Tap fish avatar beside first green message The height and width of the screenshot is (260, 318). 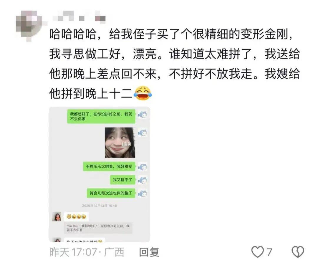[143, 115]
